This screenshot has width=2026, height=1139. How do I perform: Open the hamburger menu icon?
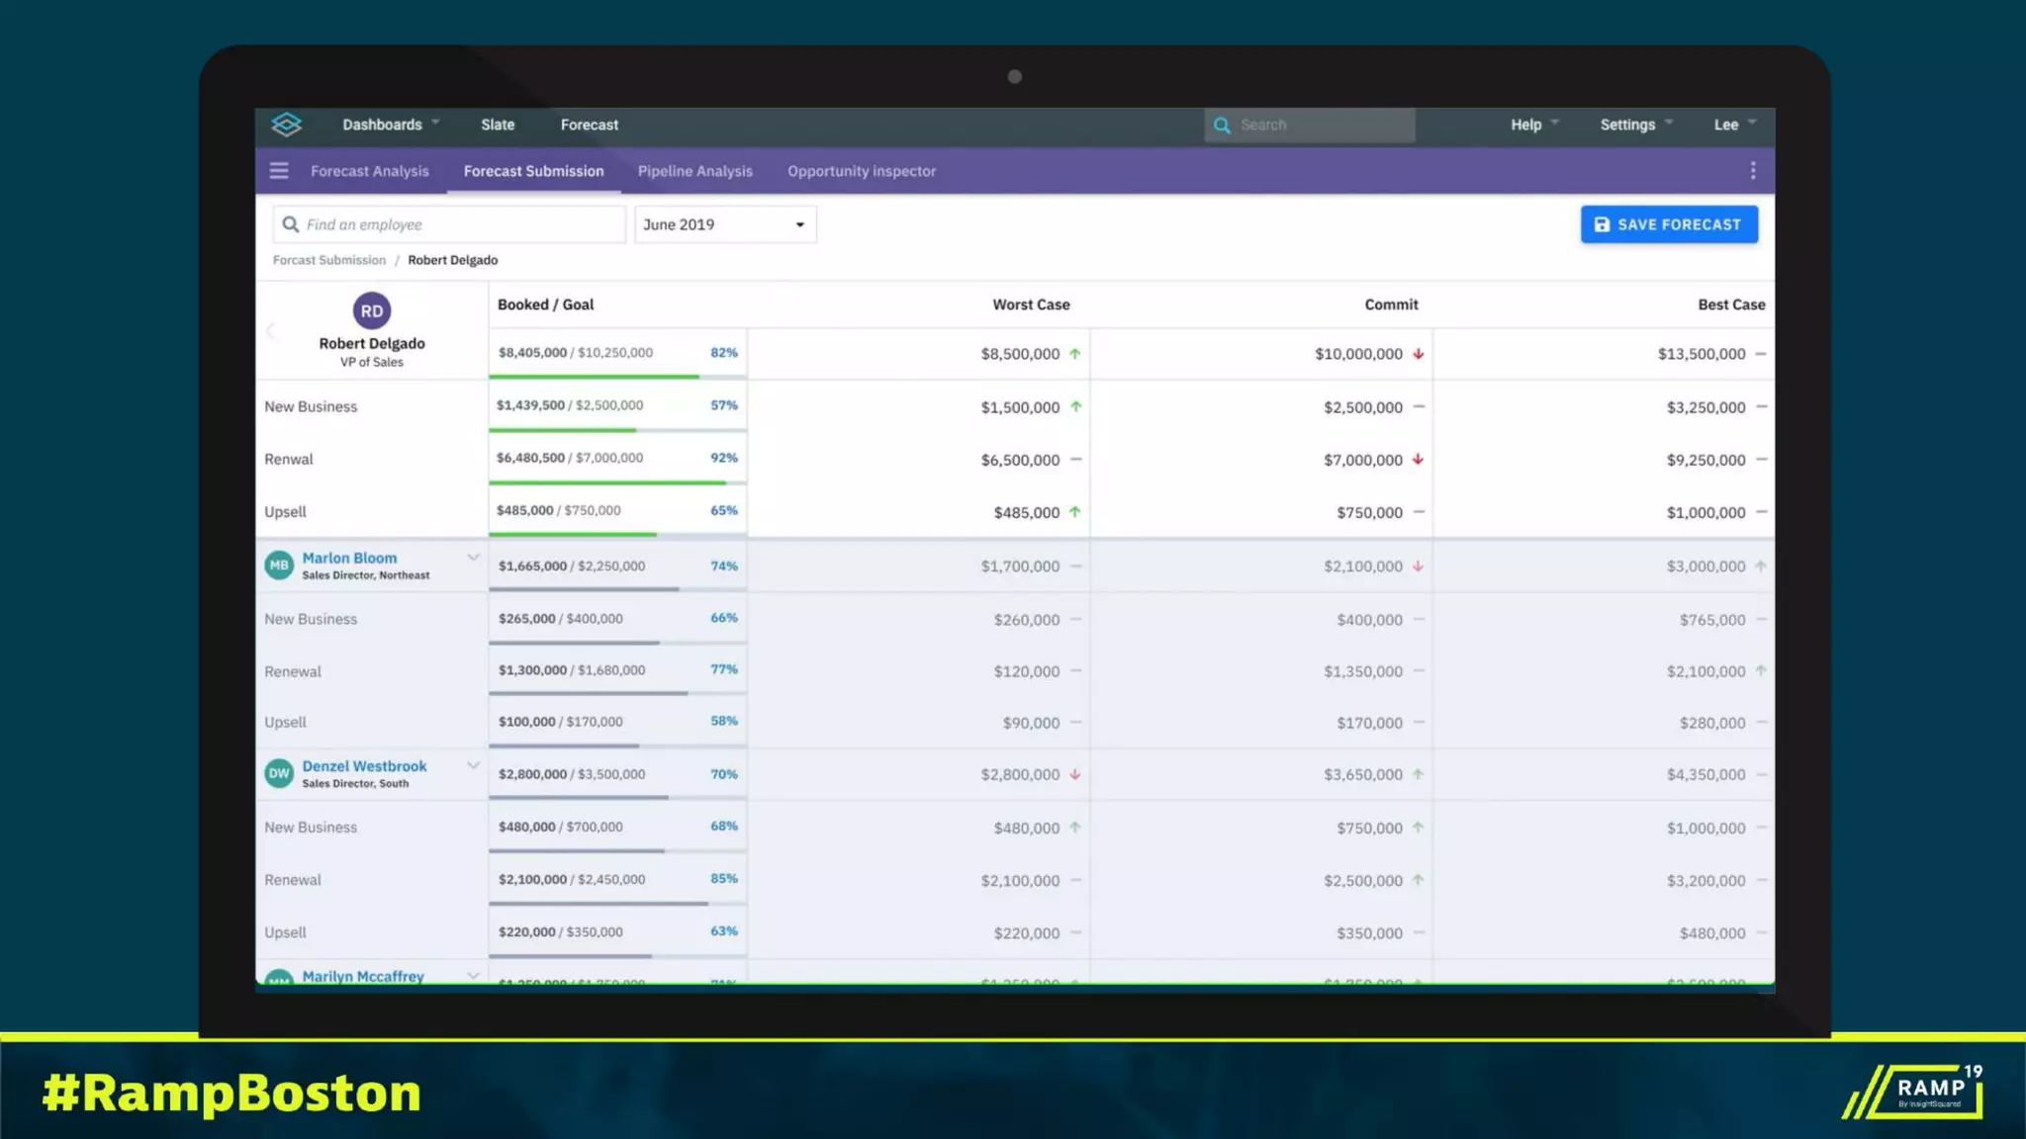[x=279, y=171]
